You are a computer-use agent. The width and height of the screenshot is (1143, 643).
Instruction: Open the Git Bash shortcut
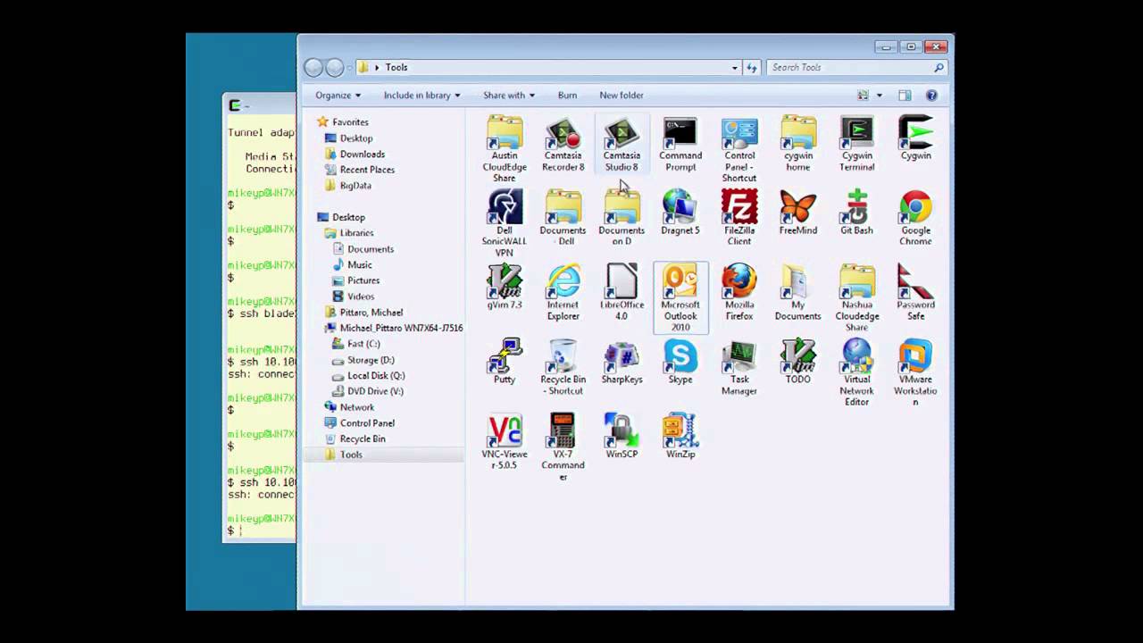pos(856,213)
